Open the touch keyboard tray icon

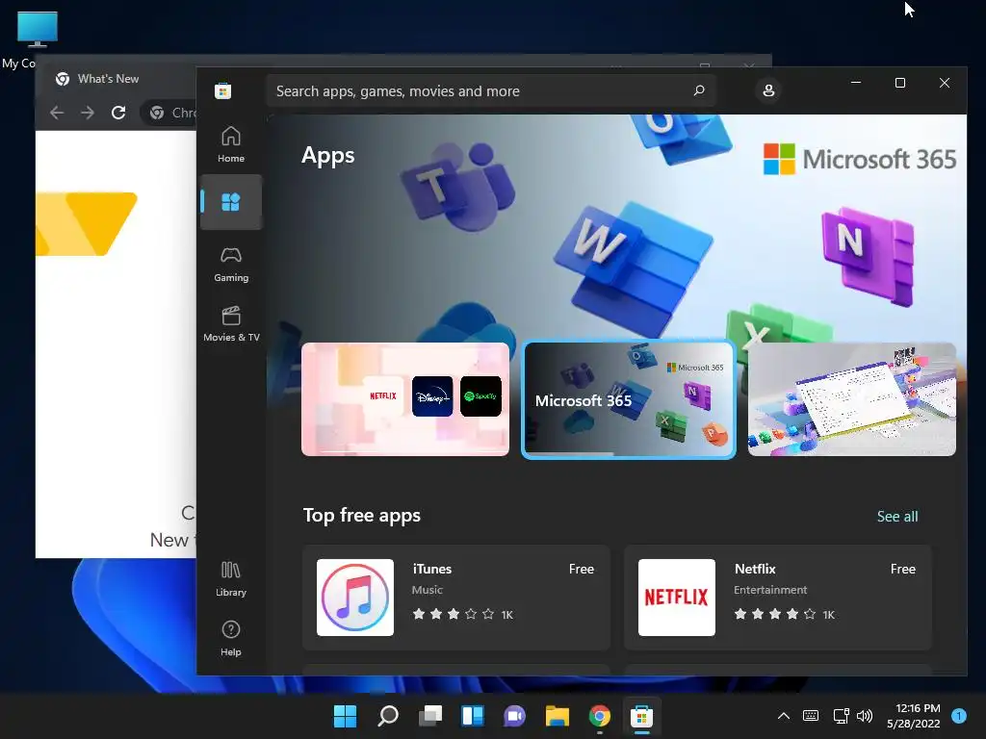811,716
